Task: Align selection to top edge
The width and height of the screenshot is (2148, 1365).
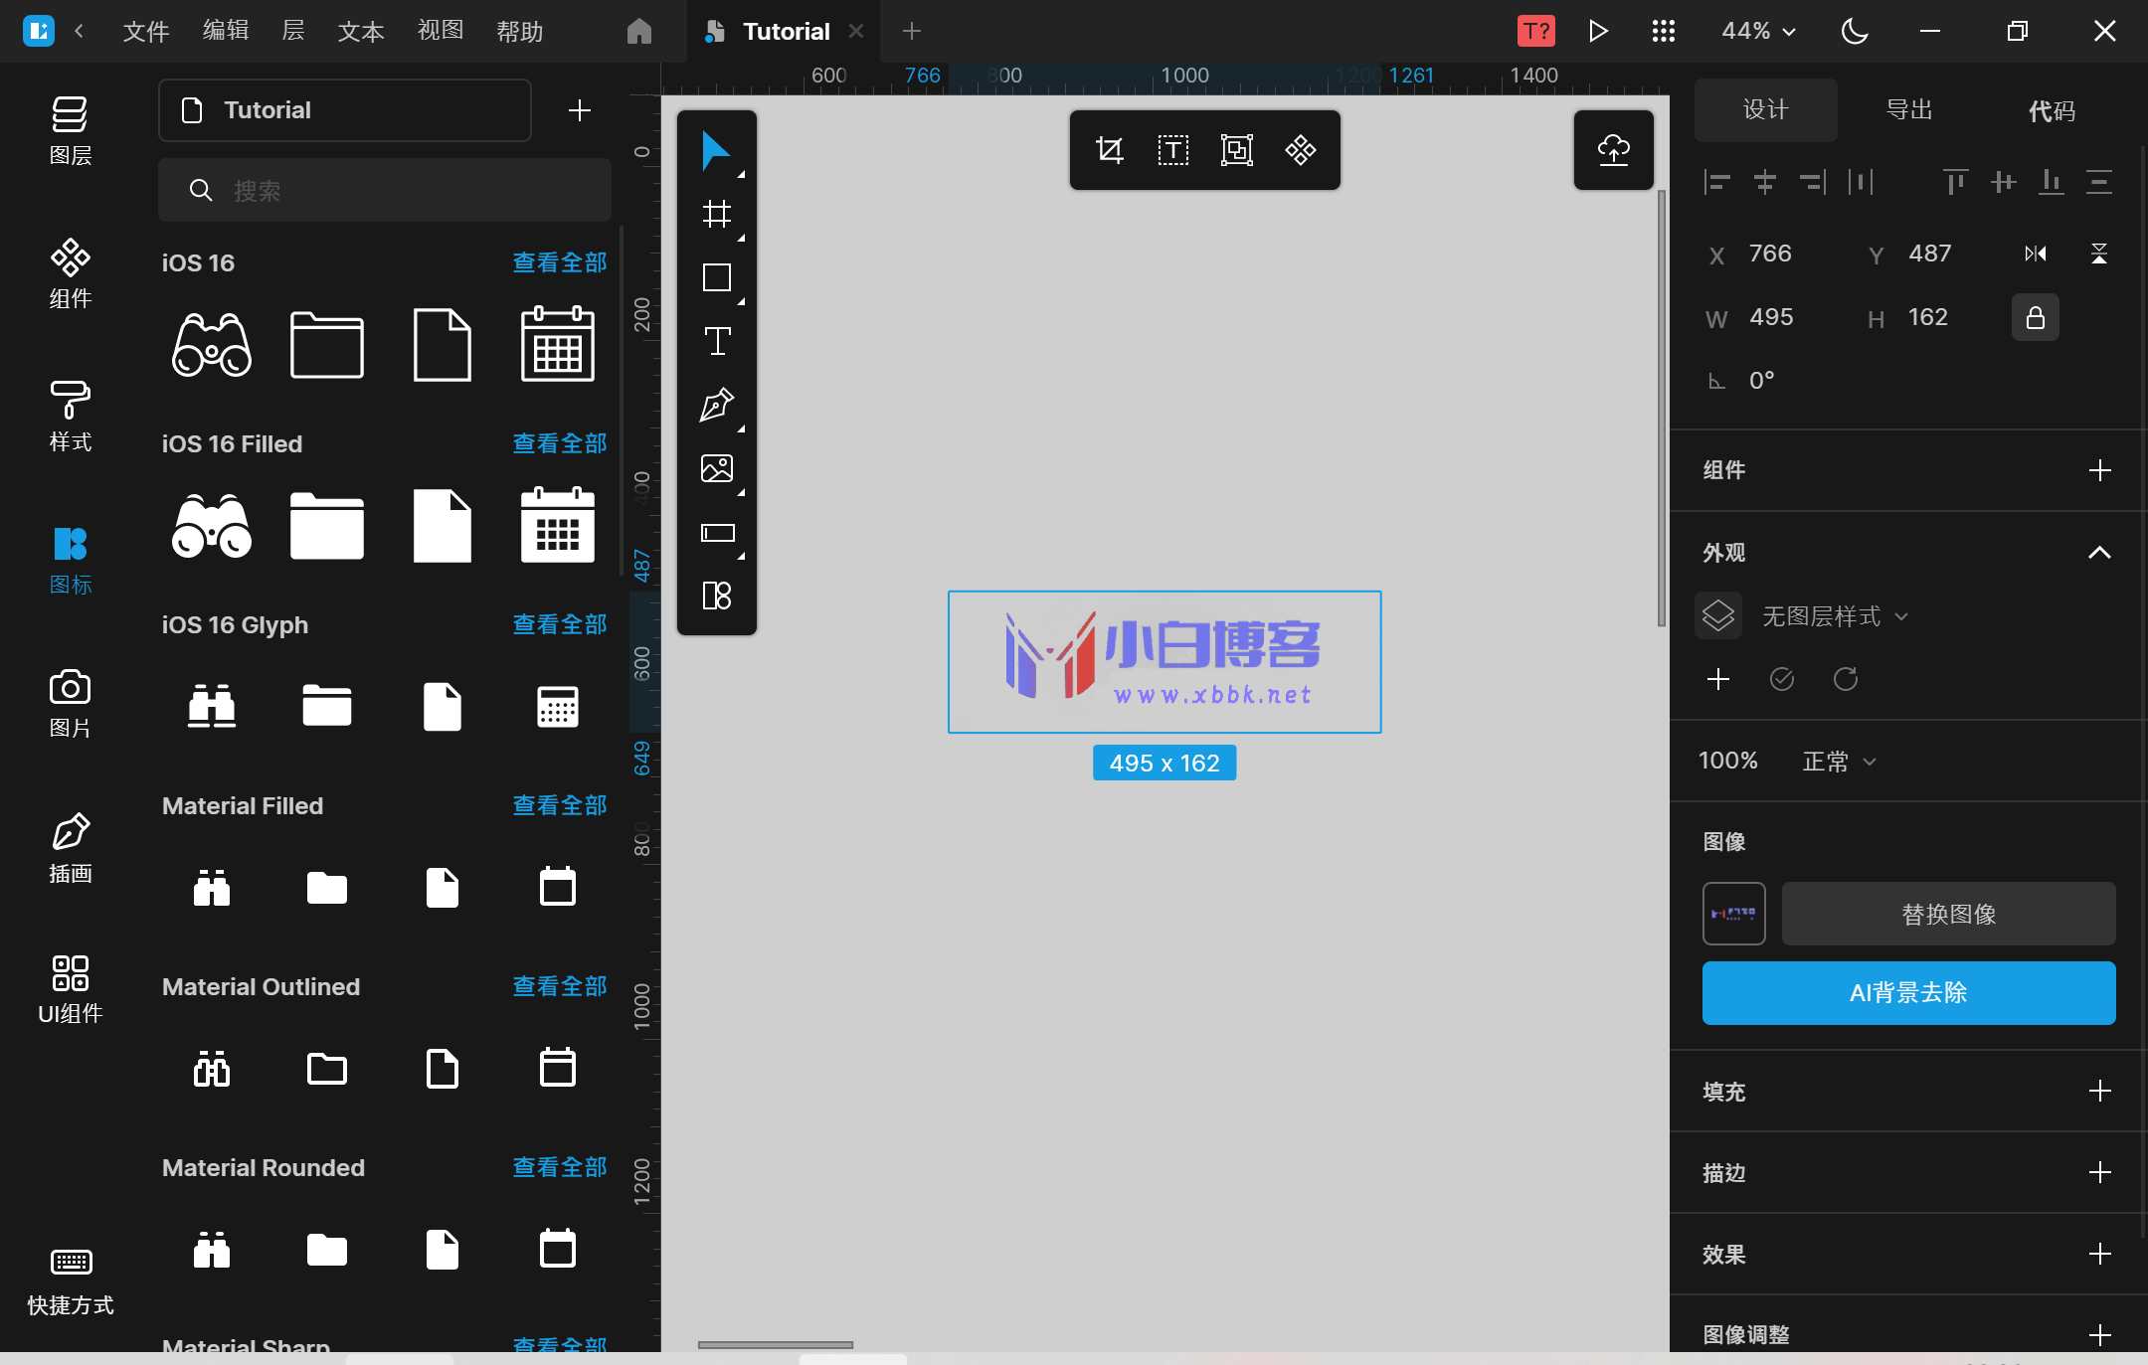Action: click(1956, 182)
